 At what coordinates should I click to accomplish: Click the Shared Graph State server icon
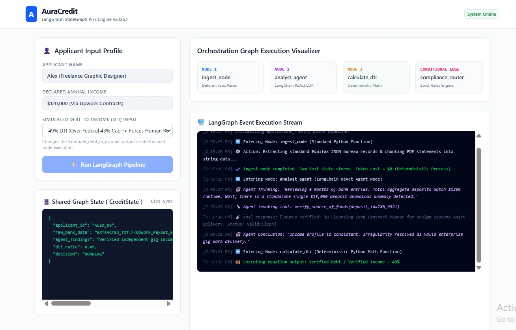[x=46, y=202]
